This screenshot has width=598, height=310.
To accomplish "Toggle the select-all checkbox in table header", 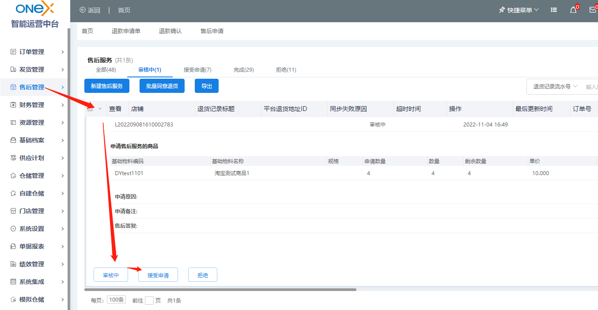I will pos(90,109).
